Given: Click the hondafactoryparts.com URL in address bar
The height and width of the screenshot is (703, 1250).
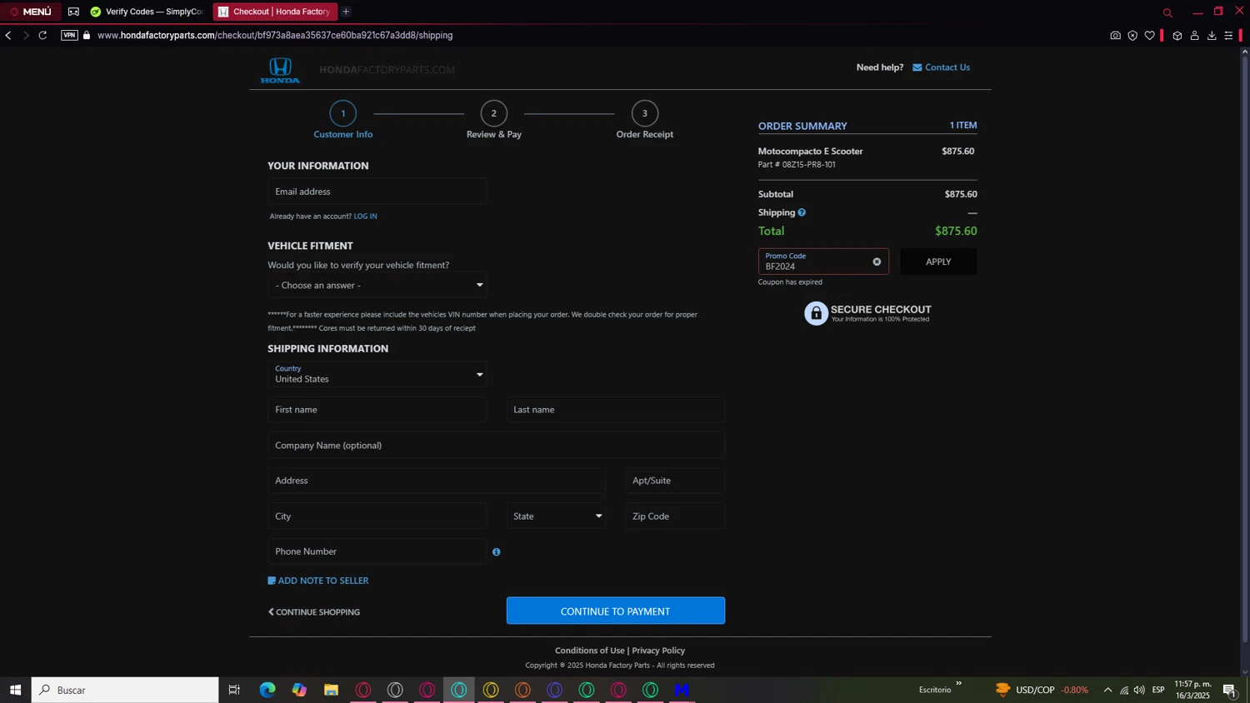Looking at the screenshot, I should (x=275, y=35).
